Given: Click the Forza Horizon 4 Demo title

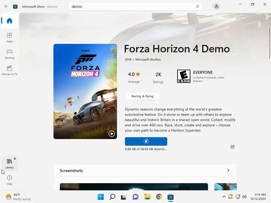Looking at the screenshot, I should (177, 49).
